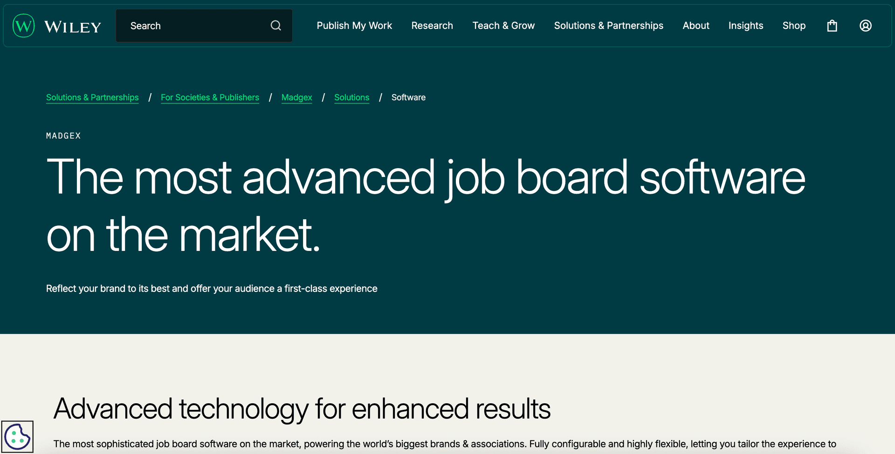Click the profile icon in the header
This screenshot has width=895, height=454.
tap(865, 26)
